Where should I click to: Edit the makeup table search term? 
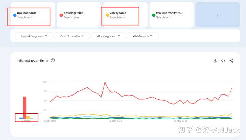point(27,13)
